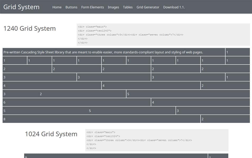Click the cell labeled 6
This screenshot has width=252, height=158.
tap(77, 102)
